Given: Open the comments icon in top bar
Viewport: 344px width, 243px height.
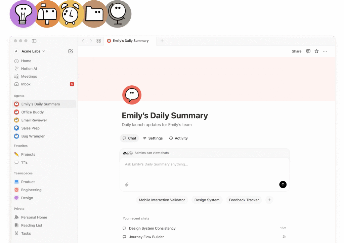Looking at the screenshot, I should [x=308, y=51].
